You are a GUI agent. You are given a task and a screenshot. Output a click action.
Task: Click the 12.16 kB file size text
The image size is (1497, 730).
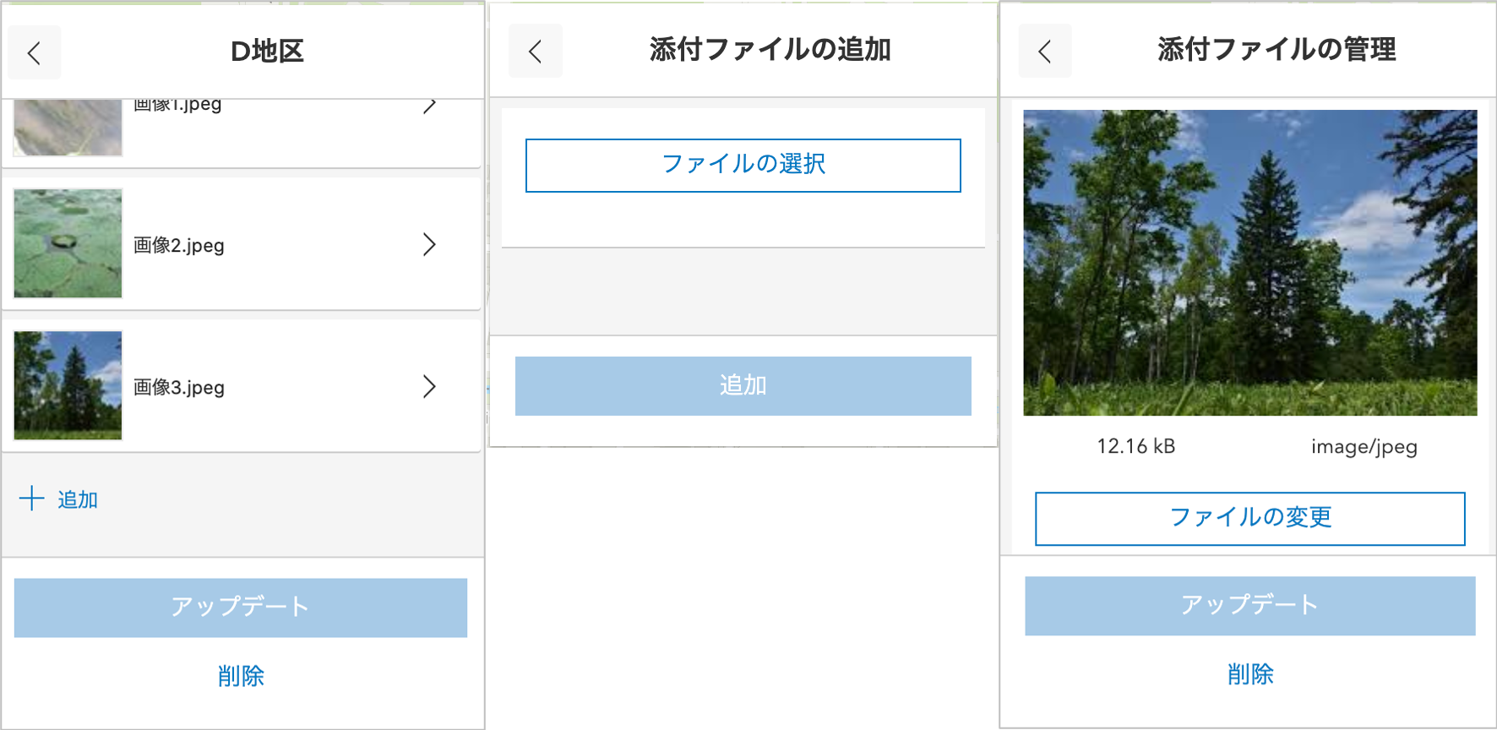pos(1136,446)
